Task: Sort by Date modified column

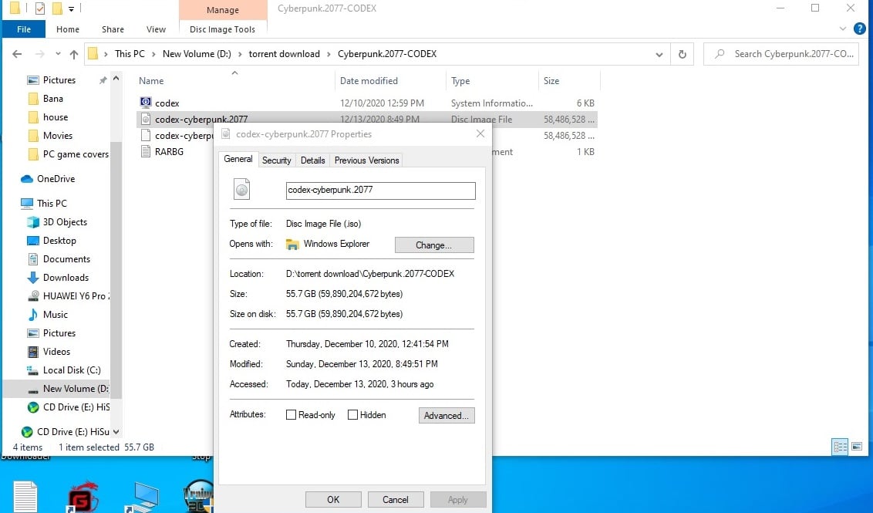Action: (x=369, y=81)
